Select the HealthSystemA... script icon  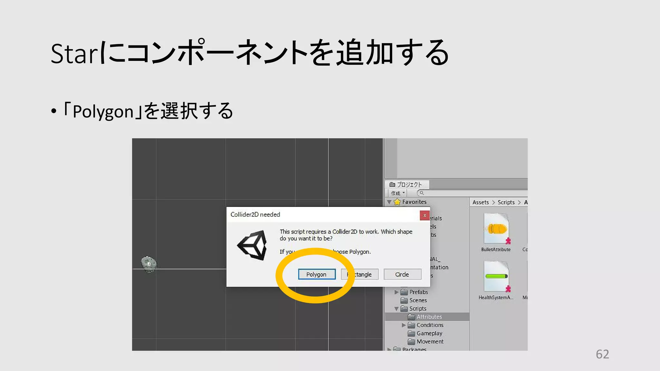tap(496, 276)
